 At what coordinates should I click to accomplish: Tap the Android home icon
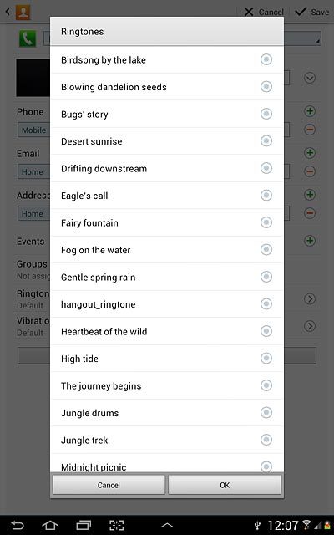tap(50, 525)
